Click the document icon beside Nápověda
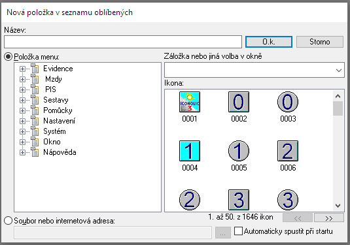The height and width of the screenshot is (245, 350). click(x=35, y=152)
